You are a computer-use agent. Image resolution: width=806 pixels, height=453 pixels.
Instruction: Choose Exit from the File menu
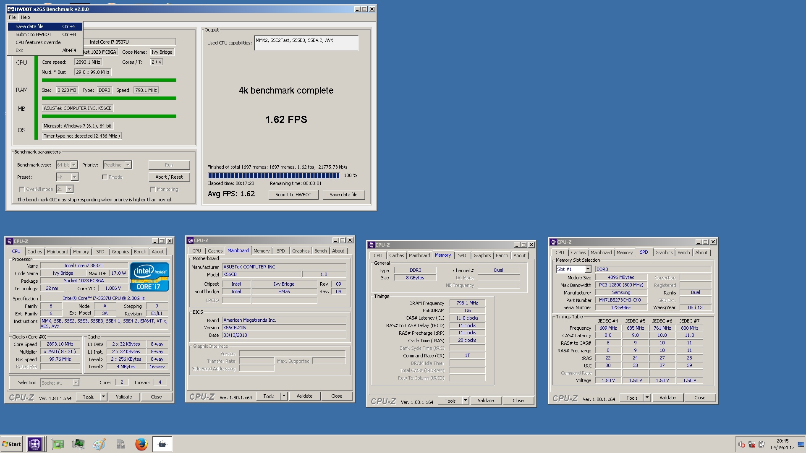(45, 50)
